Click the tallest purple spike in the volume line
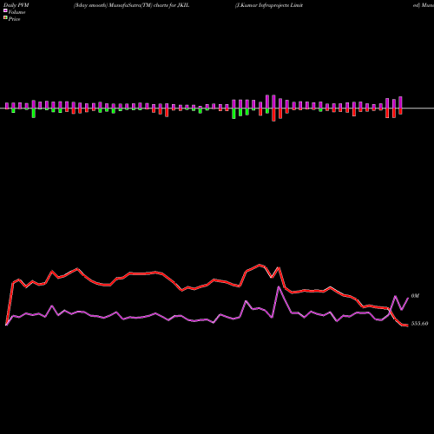434x434 pixels. pyautogui.click(x=279, y=287)
